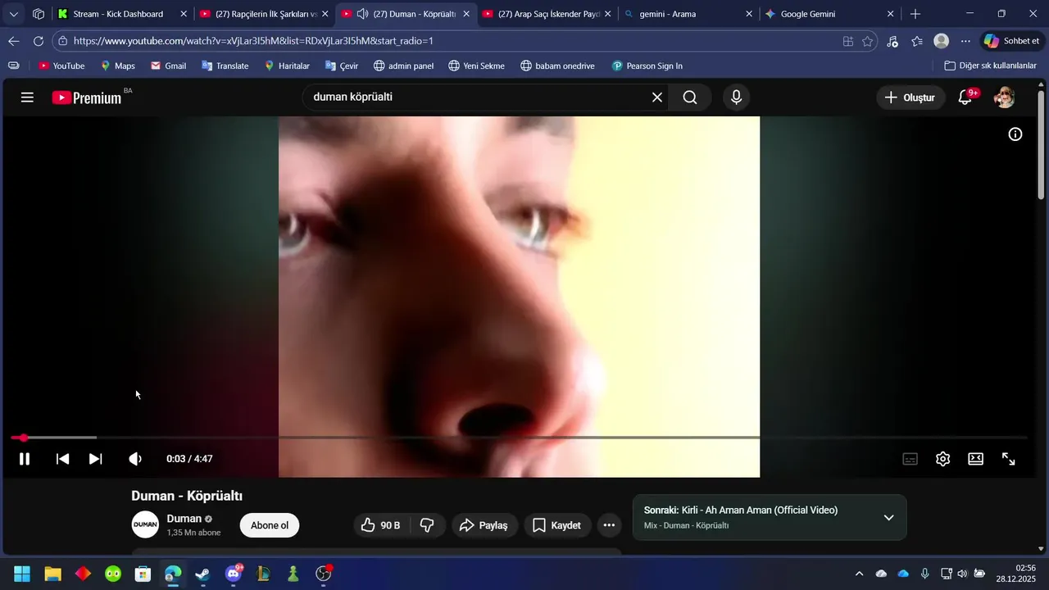Skip to the next video

pyautogui.click(x=96, y=459)
